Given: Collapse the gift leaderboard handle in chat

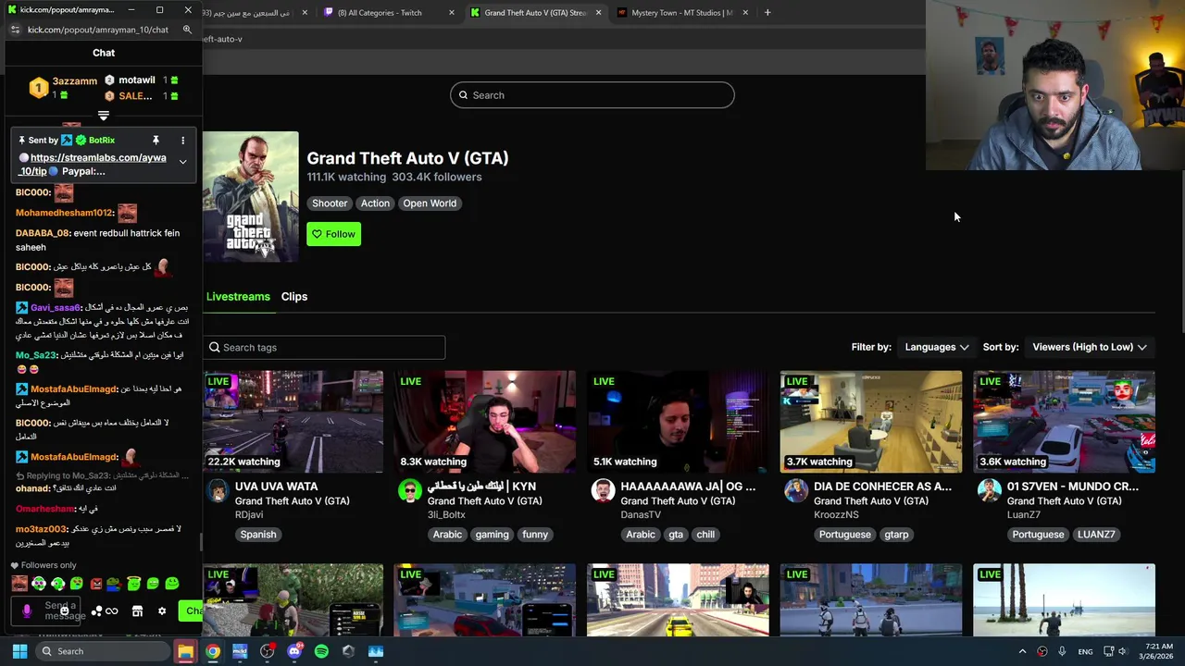Looking at the screenshot, I should [104, 116].
